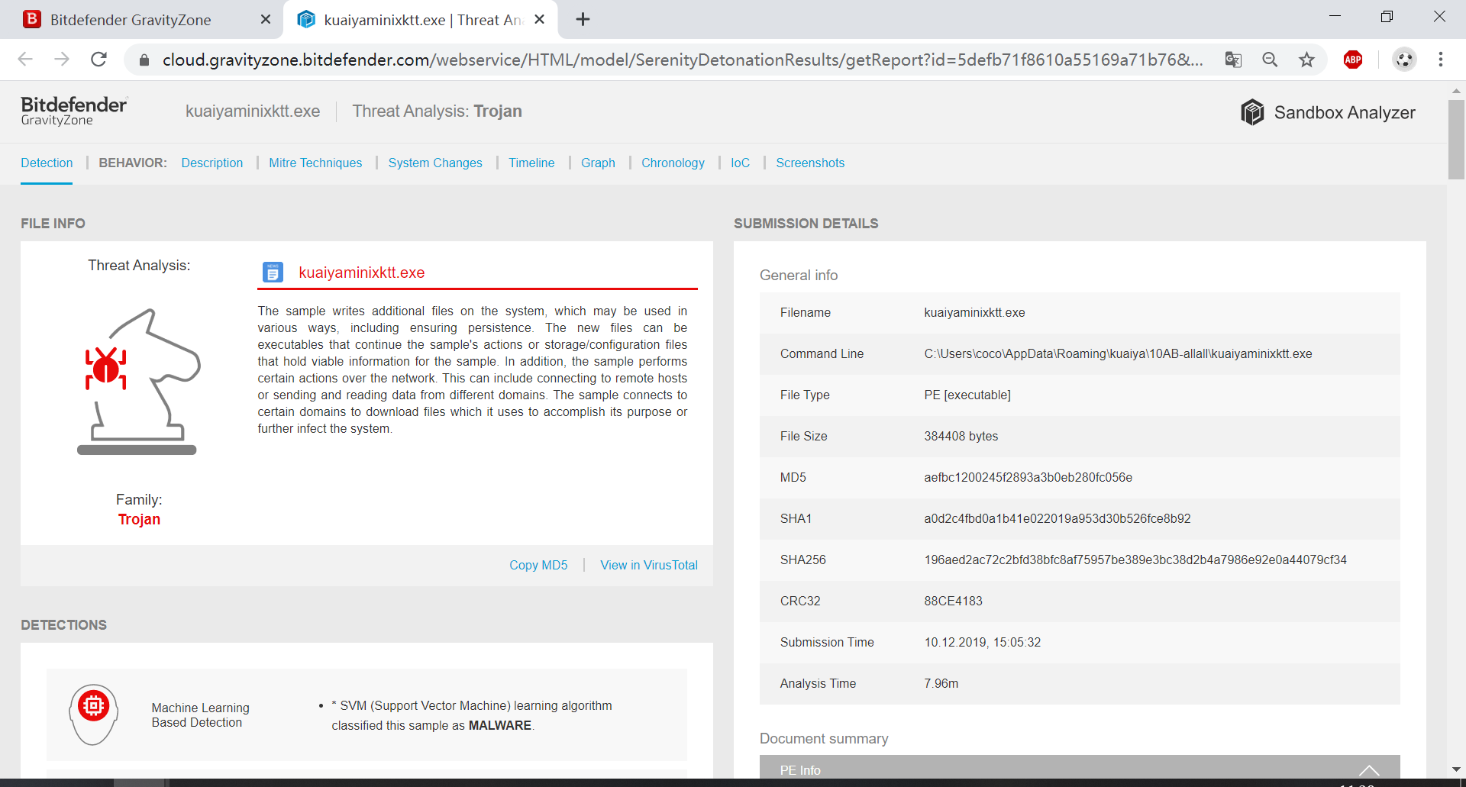
Task: Click the red Trojan family label
Action: coord(139,519)
